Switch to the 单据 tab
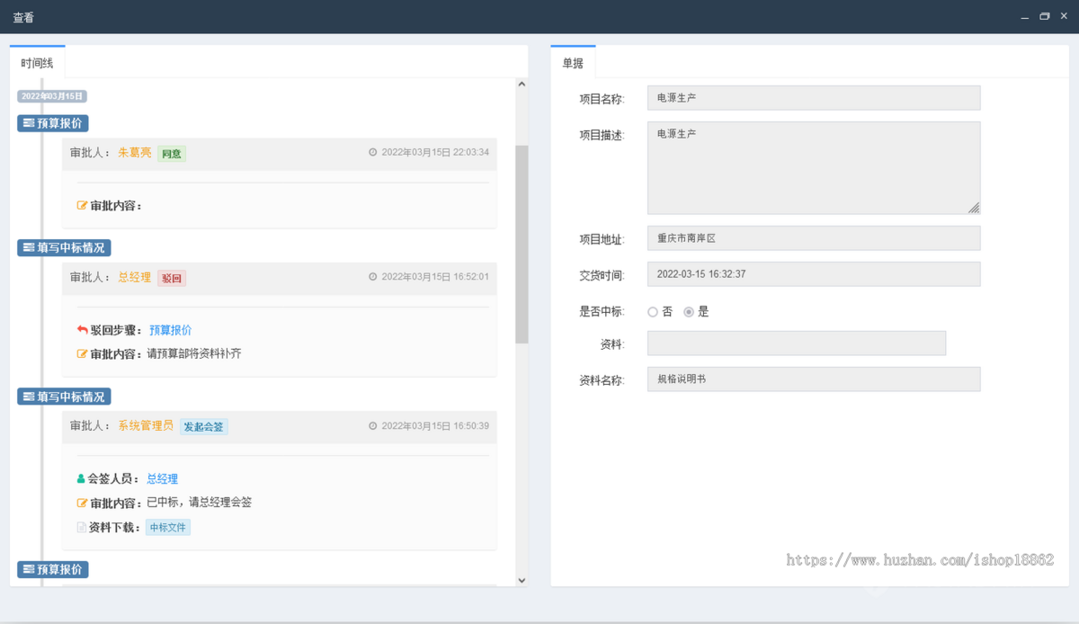This screenshot has width=1079, height=624. 573,62
